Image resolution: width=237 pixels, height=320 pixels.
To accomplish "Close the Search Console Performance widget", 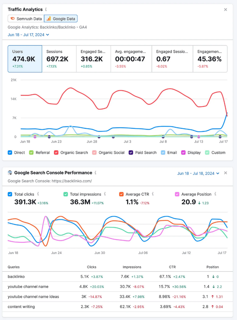I will pyautogui.click(x=226, y=173).
